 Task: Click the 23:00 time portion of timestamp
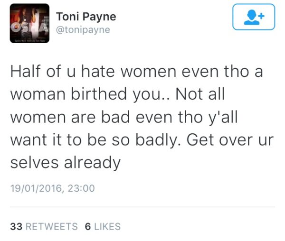click(x=81, y=188)
